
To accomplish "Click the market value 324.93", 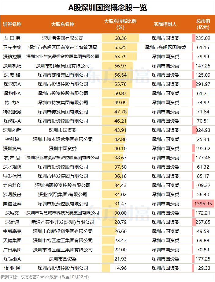I will (x=203, y=130).
